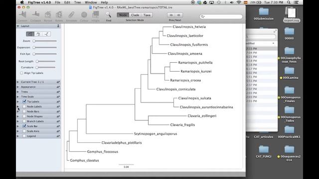Enable Align Tip Labels checkbox
The width and height of the screenshot is (319, 179).
click(x=21, y=73)
